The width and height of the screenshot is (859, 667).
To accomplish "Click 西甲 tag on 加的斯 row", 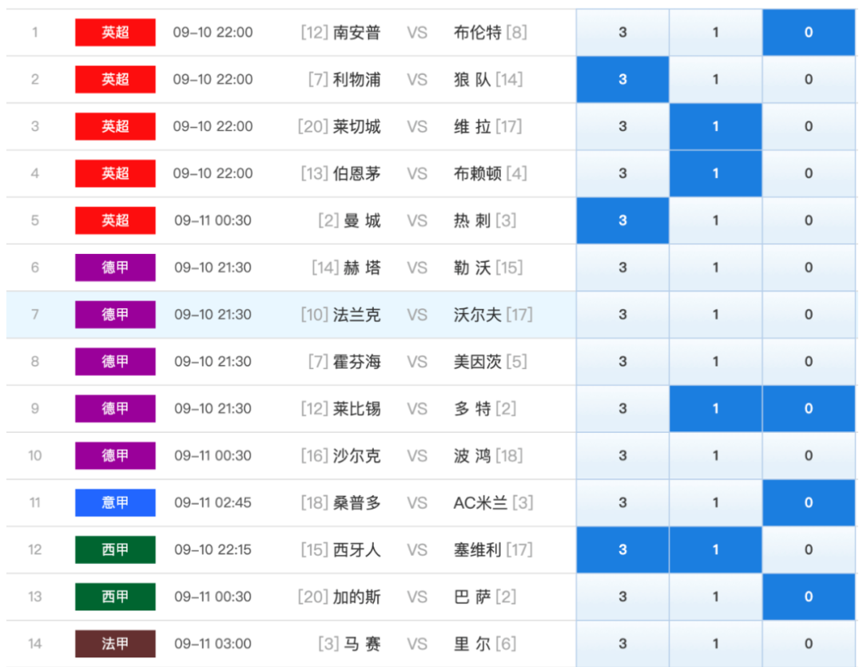I will click(x=115, y=598).
